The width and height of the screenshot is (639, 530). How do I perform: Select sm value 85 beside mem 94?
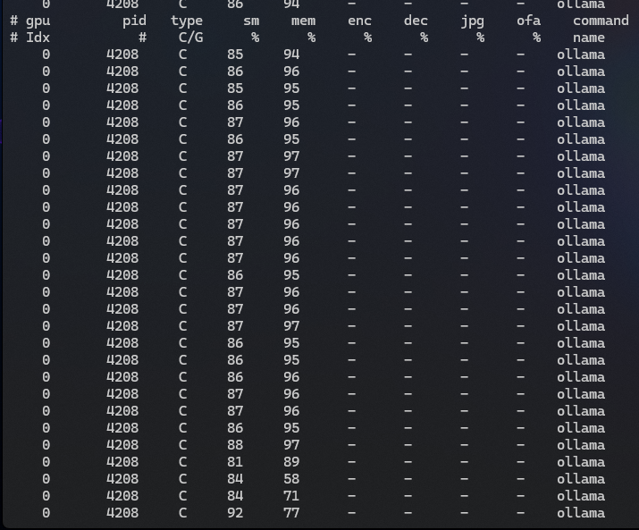[235, 55]
